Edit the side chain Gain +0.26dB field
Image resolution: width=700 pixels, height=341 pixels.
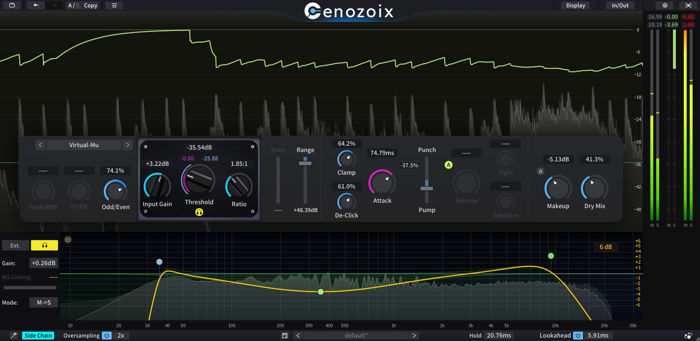[44, 263]
